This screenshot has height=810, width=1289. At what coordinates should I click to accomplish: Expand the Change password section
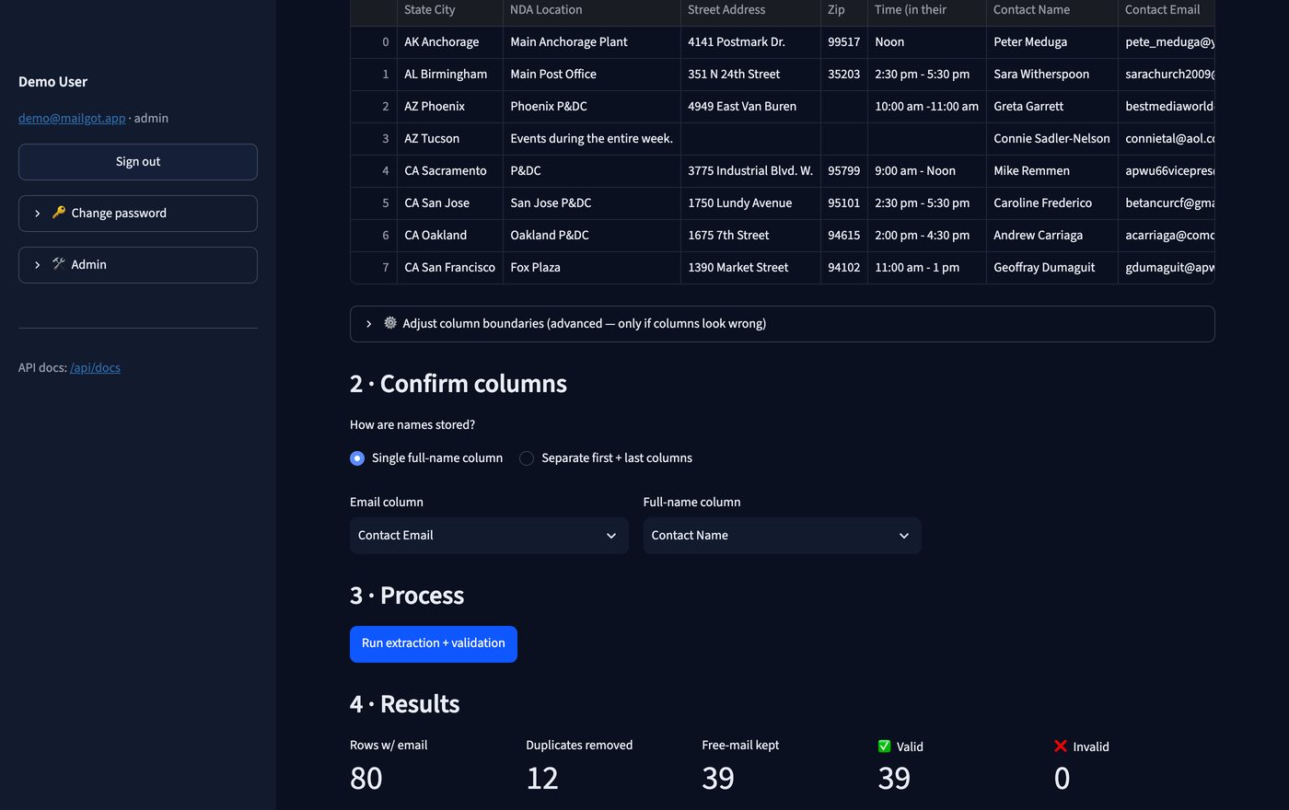[x=138, y=214]
